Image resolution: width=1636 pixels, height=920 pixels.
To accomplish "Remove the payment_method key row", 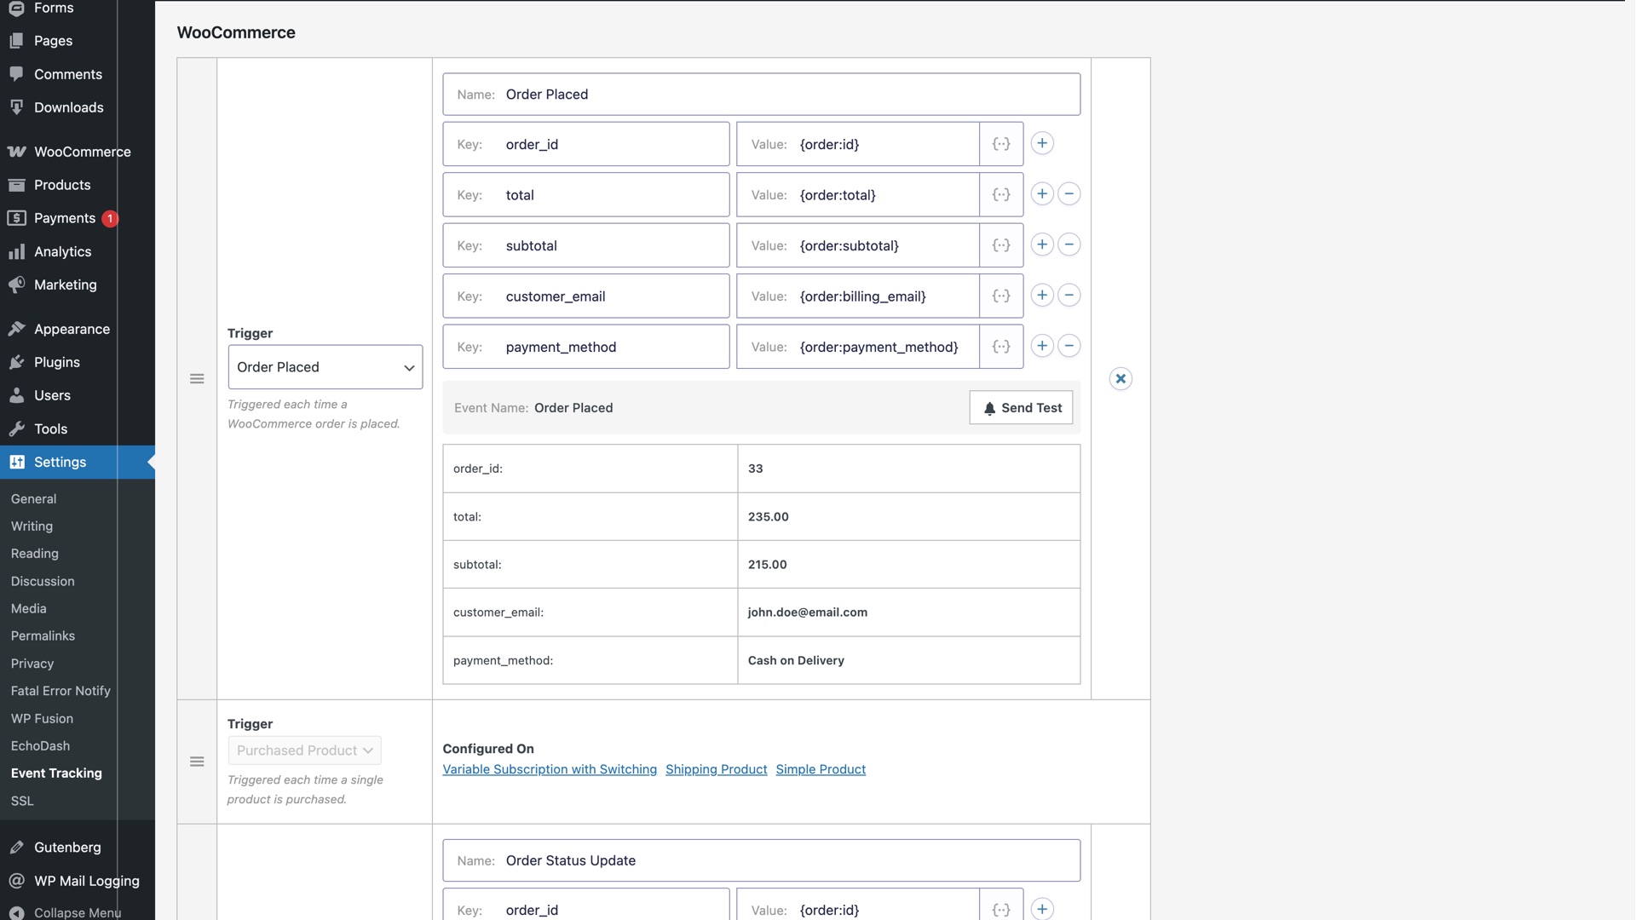I will click(1069, 346).
